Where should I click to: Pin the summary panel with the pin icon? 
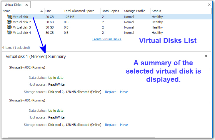coord(206,56)
